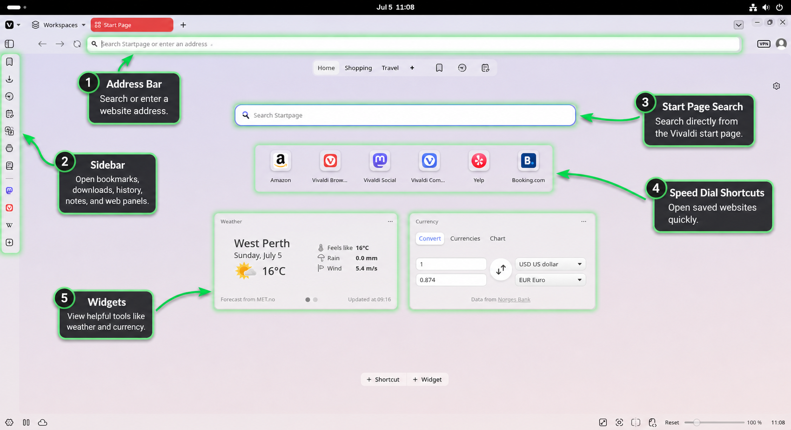Add a new Widget to the start page

[427, 379]
